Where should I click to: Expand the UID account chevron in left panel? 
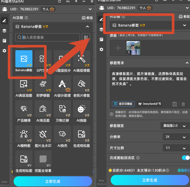coord(90,9)
